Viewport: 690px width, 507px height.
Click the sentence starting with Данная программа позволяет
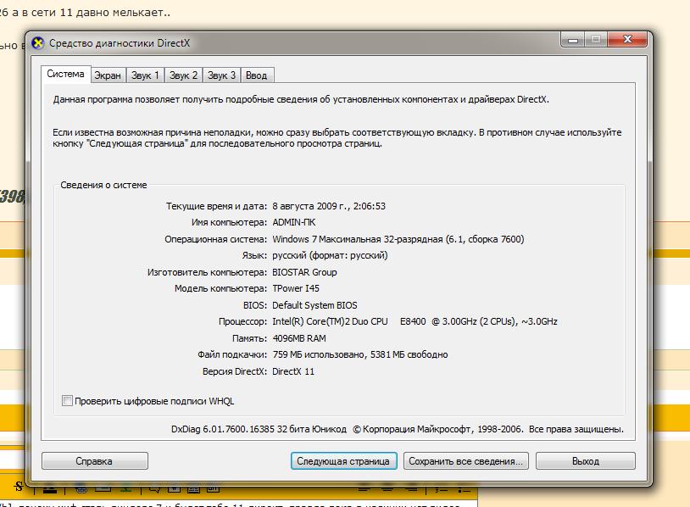(x=301, y=99)
